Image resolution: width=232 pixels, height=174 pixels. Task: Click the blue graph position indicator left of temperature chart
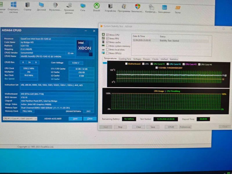(105, 63)
